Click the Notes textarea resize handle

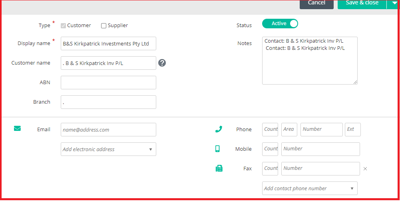pos(355,82)
